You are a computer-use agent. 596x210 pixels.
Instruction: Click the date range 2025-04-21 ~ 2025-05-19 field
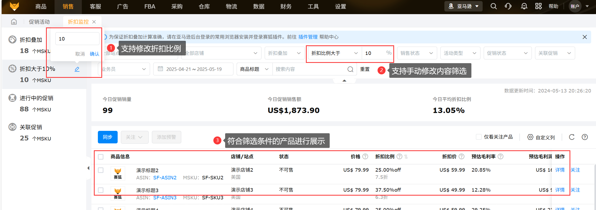[193, 69]
